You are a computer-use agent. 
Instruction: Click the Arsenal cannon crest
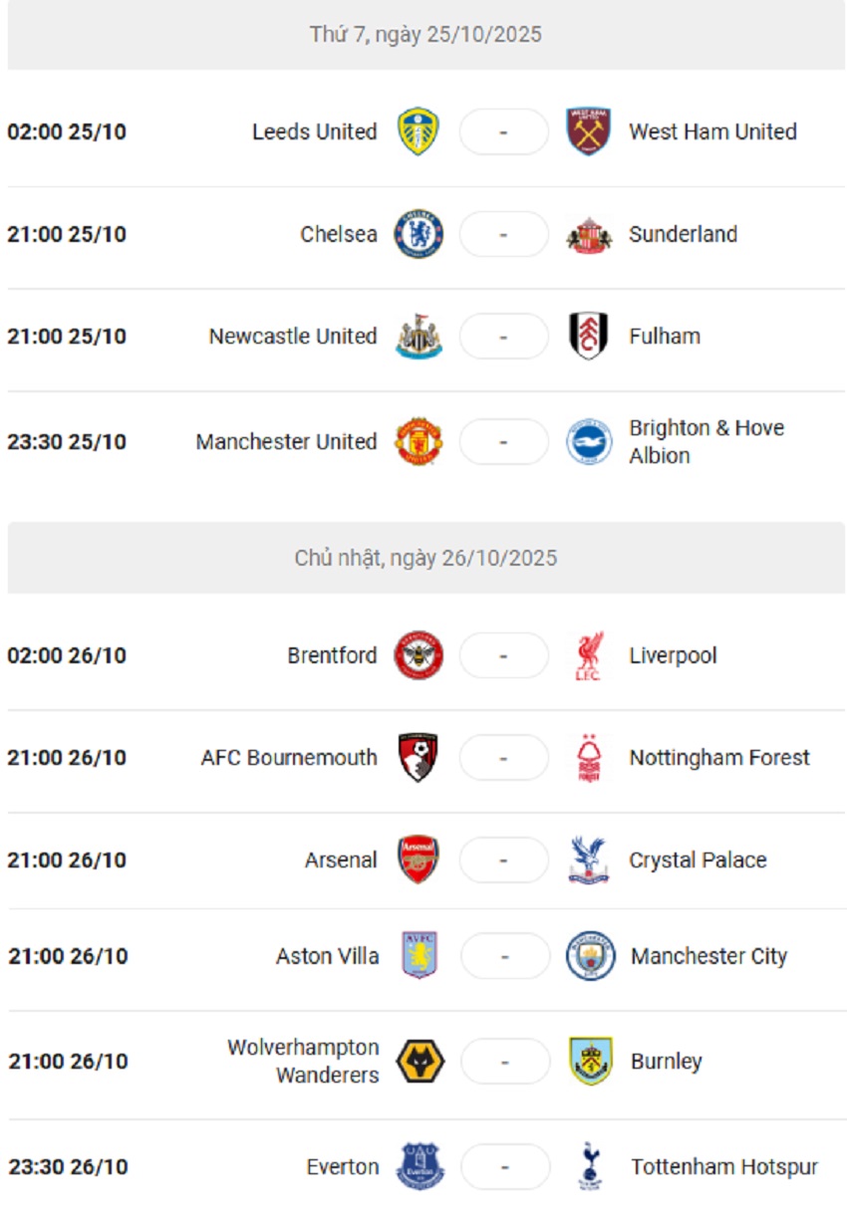tap(419, 859)
